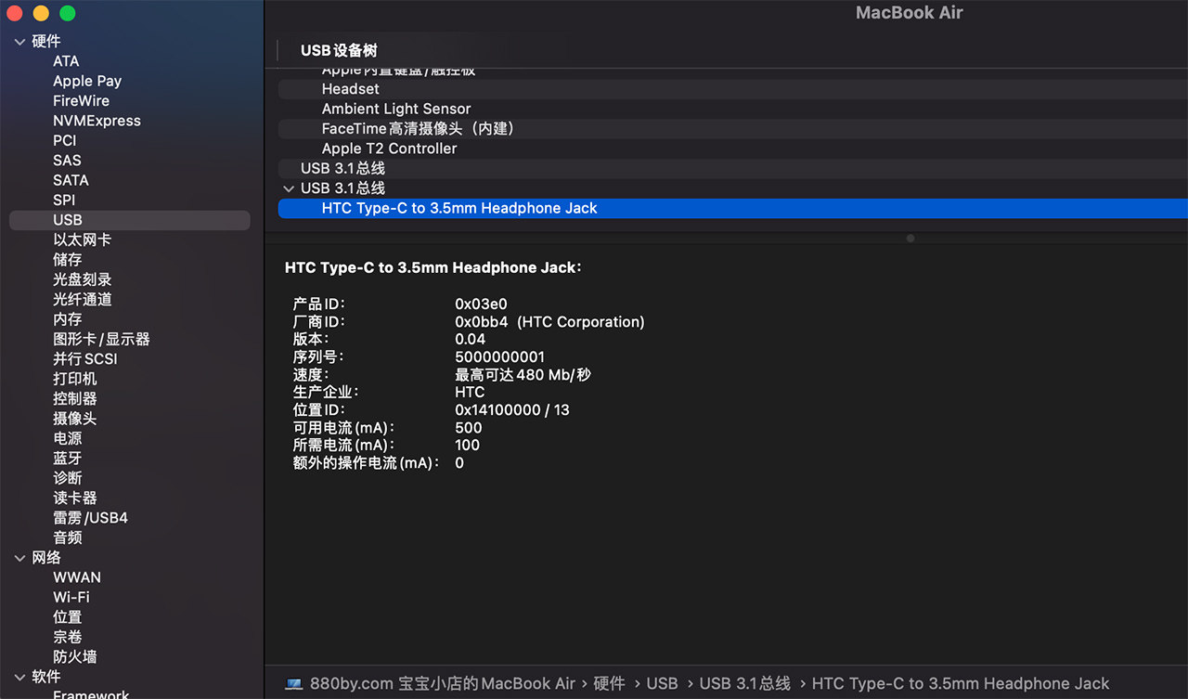Select the highlighted USB sidebar item
Viewport: 1188px width, 699px height.
[x=130, y=220]
